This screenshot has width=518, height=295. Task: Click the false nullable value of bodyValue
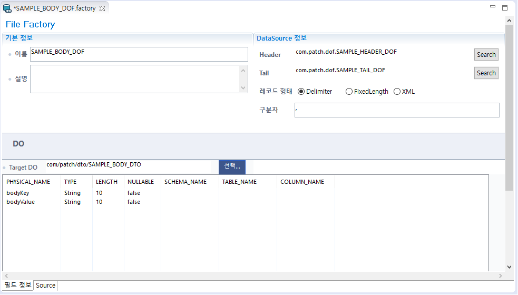pyautogui.click(x=134, y=202)
